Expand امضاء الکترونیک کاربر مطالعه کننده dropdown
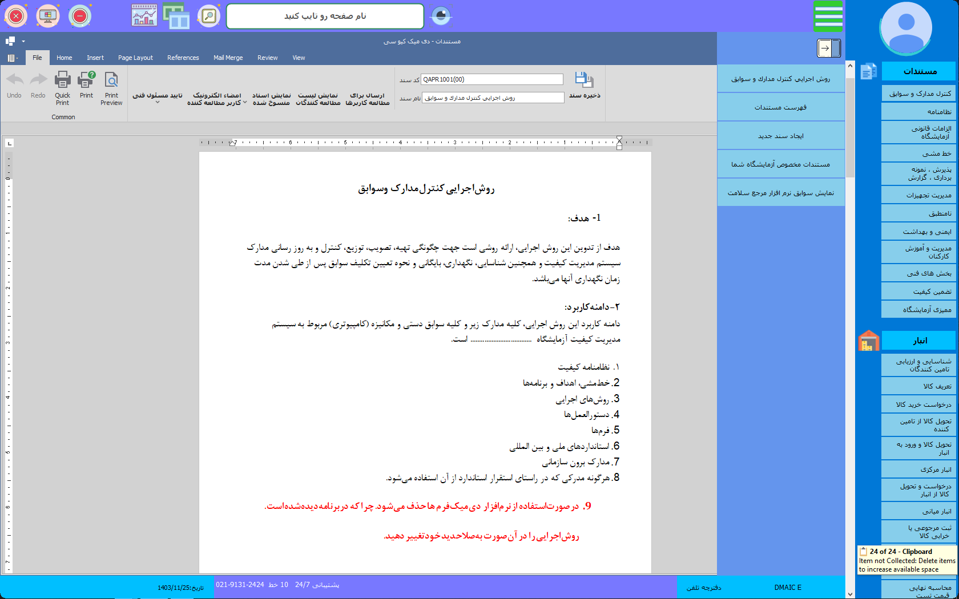959x599 pixels. pyautogui.click(x=245, y=103)
